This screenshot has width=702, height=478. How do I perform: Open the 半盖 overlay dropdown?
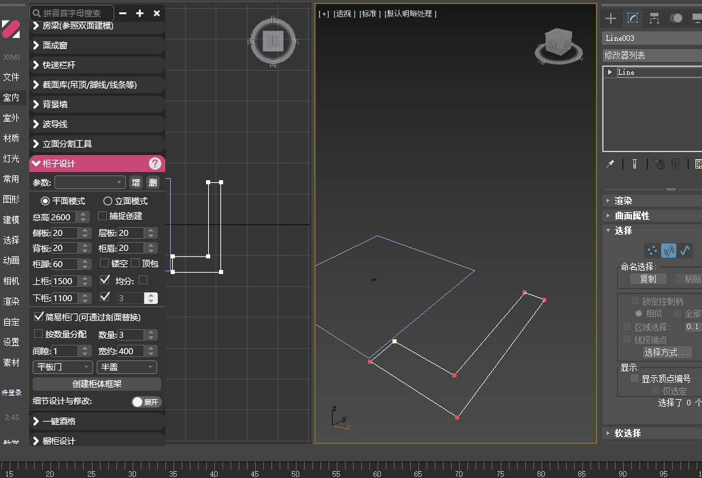pos(127,367)
